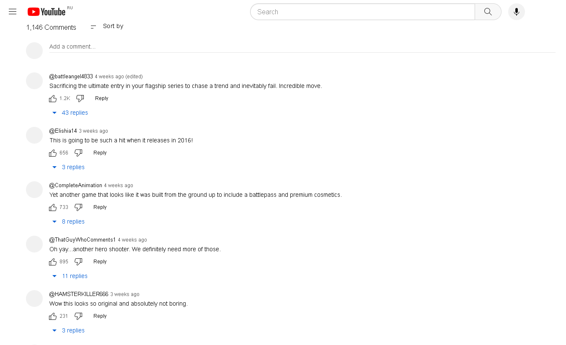The height and width of the screenshot is (345, 566).
Task: Focus the Add a comment field
Action: 302,47
